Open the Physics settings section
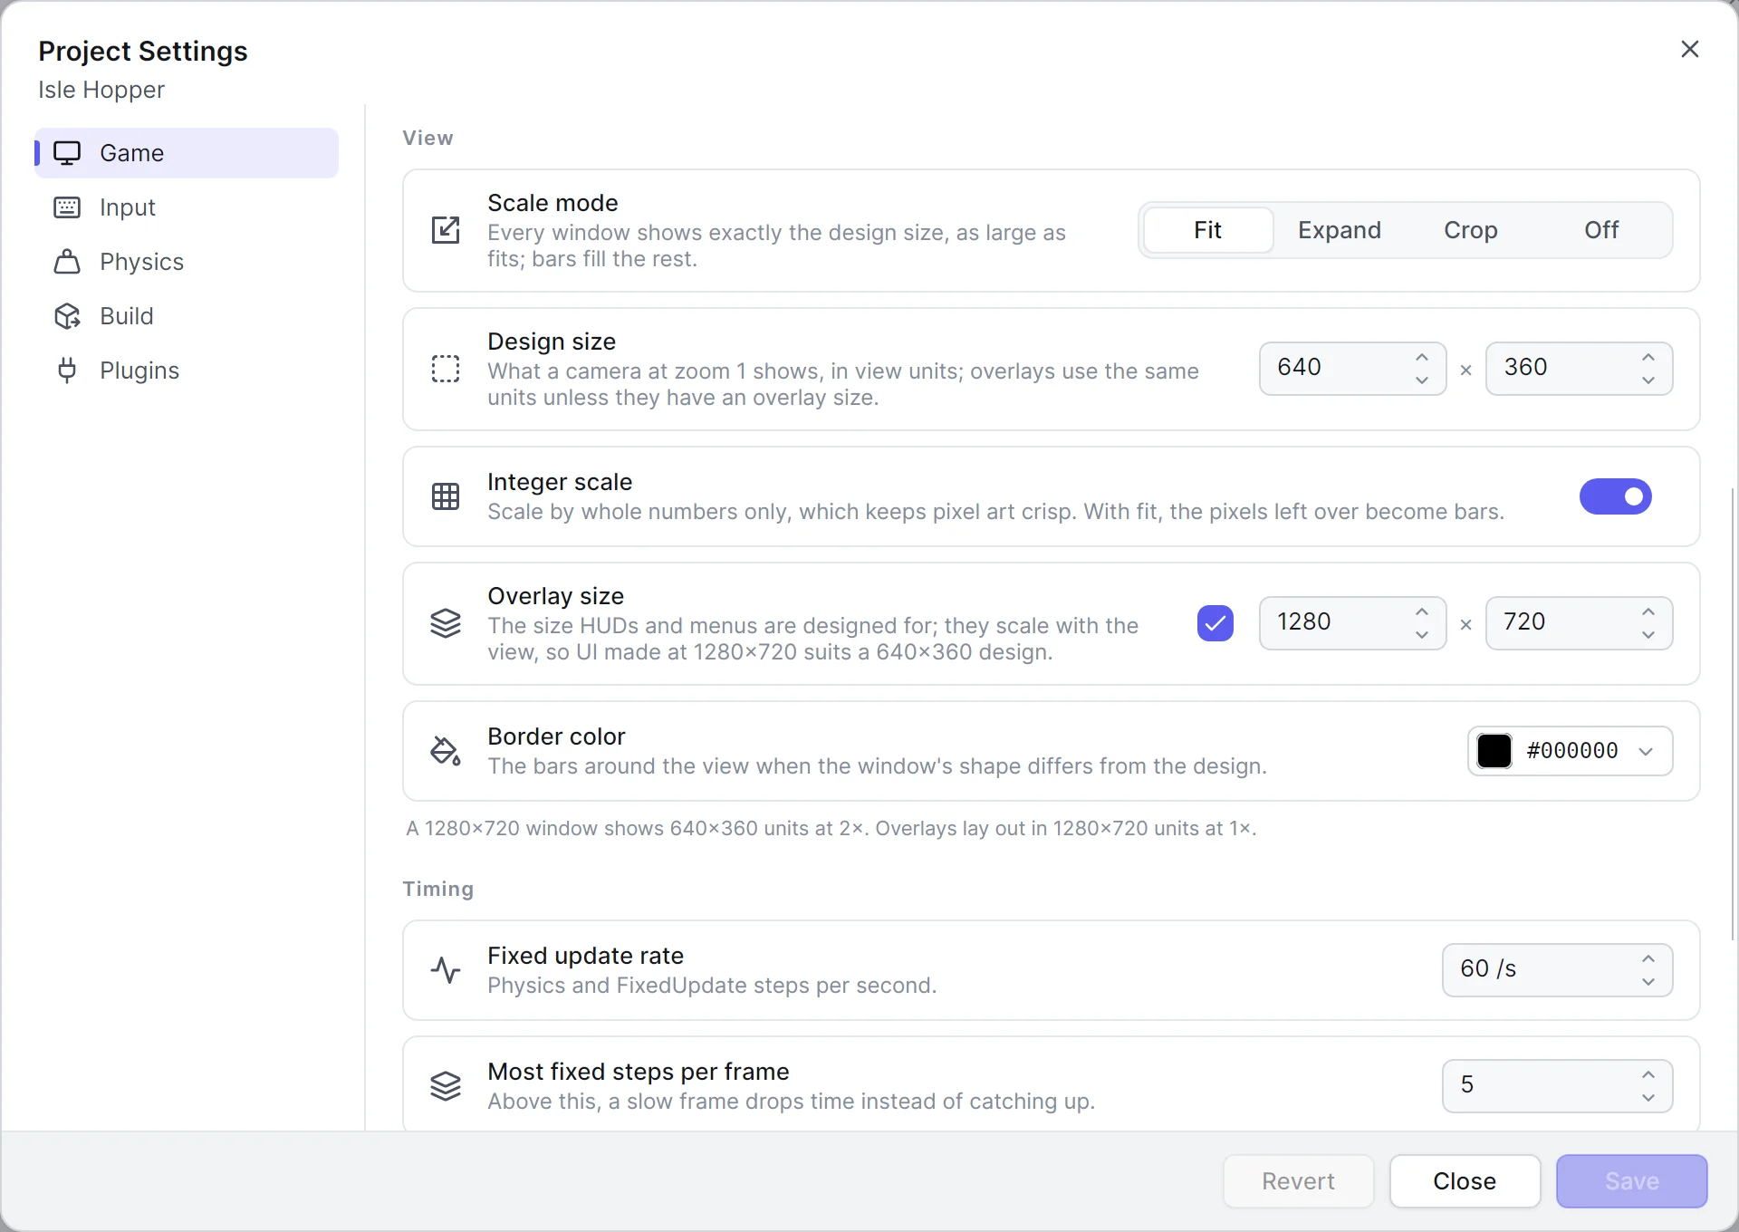Image resolution: width=1739 pixels, height=1232 pixels. [187, 262]
